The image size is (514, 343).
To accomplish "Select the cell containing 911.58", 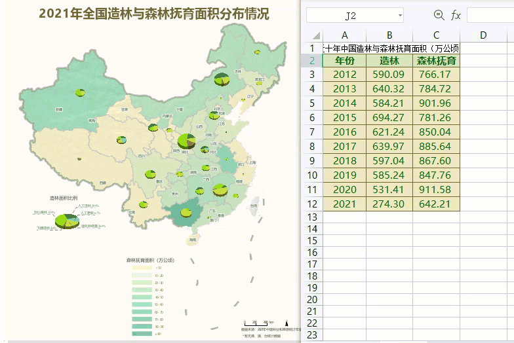I will point(437,190).
